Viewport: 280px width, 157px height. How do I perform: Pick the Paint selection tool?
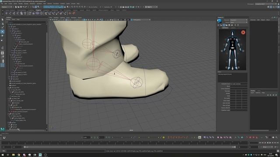click(2, 27)
